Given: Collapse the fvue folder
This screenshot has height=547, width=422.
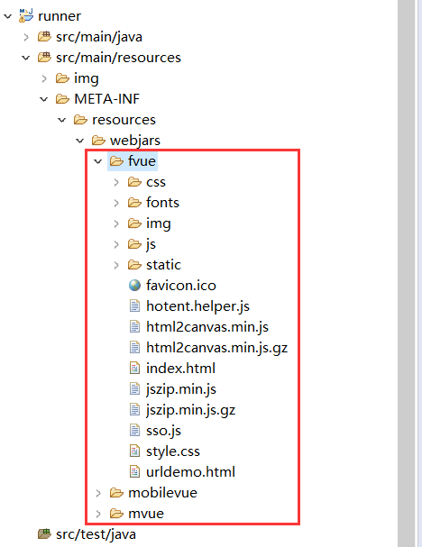Looking at the screenshot, I should [97, 161].
